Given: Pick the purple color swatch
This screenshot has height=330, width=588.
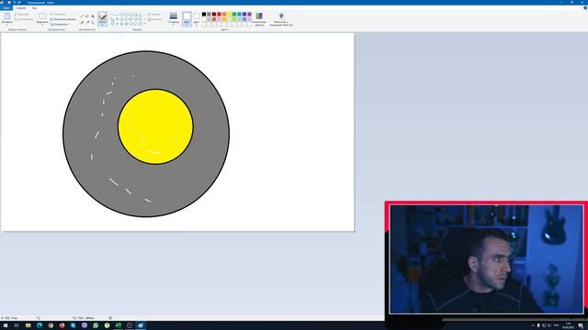Looking at the screenshot, I should (249, 15).
